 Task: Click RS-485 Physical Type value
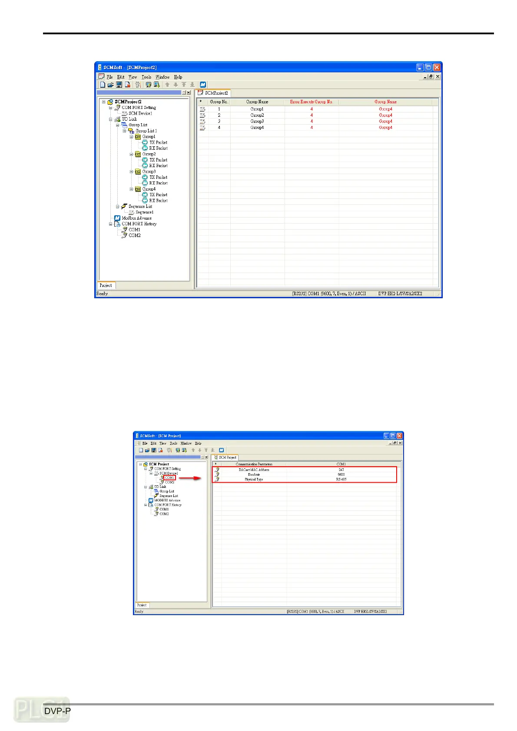(341, 479)
